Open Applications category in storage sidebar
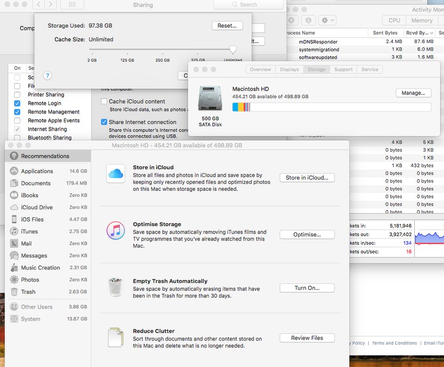This screenshot has height=367, width=444. click(48, 171)
